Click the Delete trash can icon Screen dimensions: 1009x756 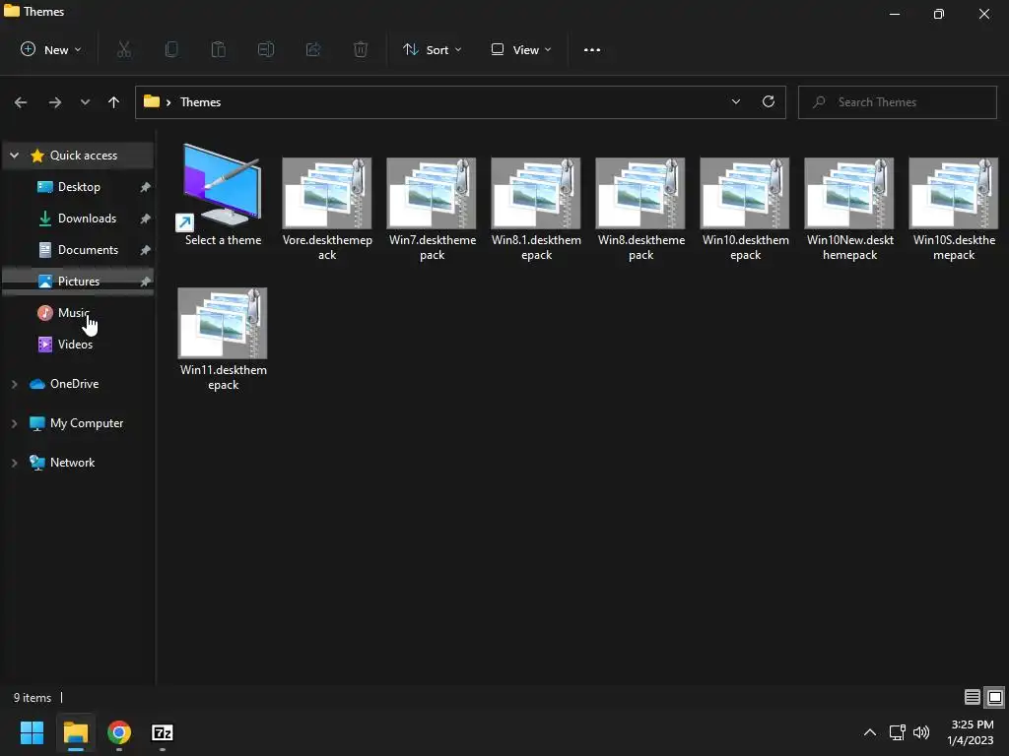point(361,49)
